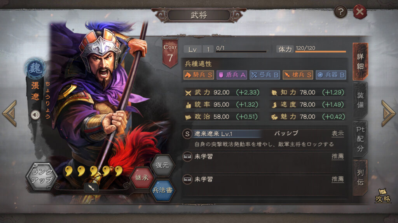Tap the sword icon under the portrait
Image resolution: width=398 pixels, height=223 pixels.
pos(91,188)
